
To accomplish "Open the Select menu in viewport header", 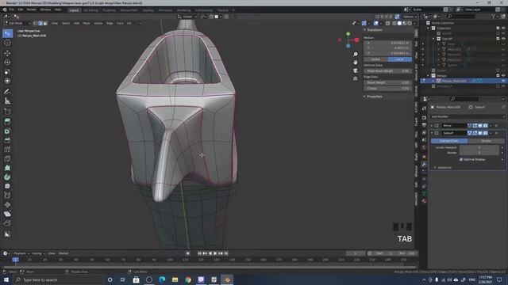I will click(x=66, y=23).
